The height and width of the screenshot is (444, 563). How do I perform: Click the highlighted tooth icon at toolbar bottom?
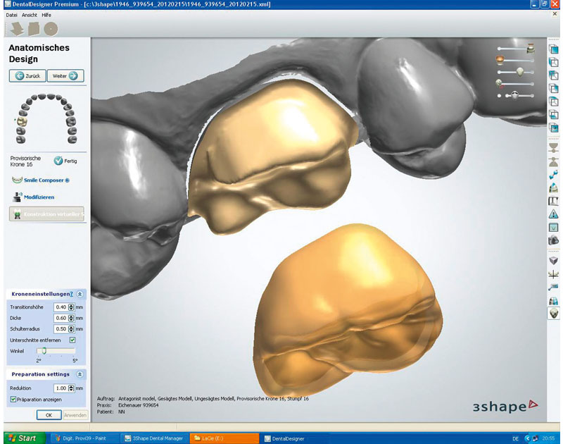(554, 314)
